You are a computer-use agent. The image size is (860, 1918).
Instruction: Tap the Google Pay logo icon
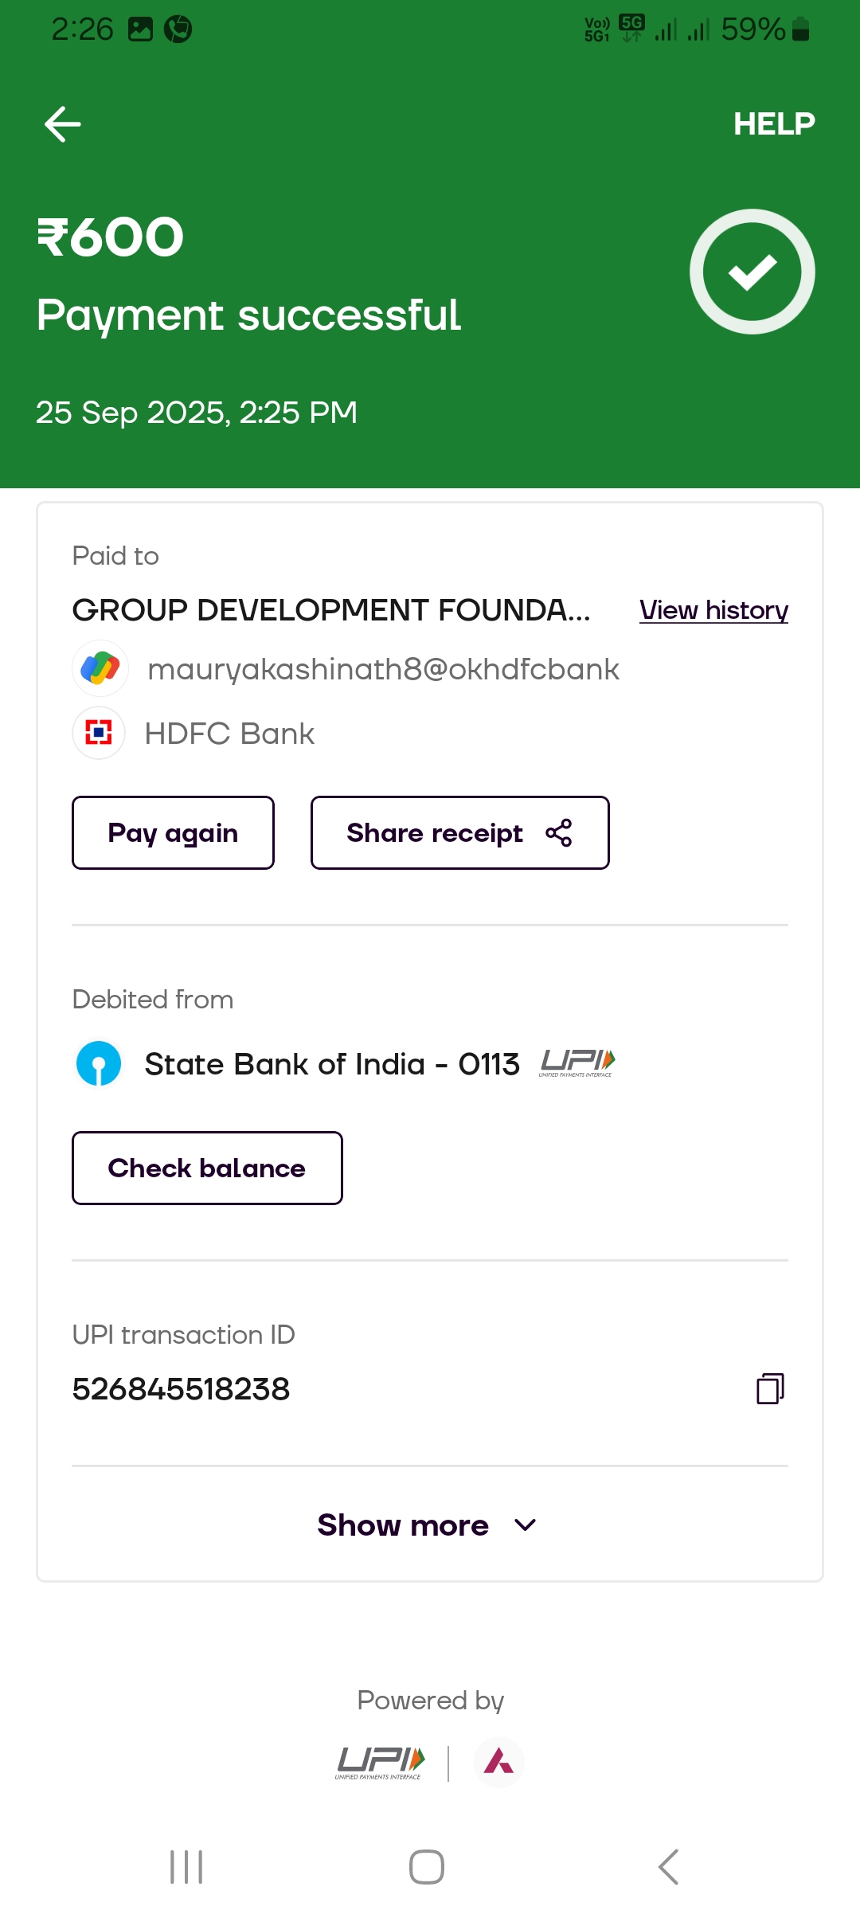click(x=100, y=668)
